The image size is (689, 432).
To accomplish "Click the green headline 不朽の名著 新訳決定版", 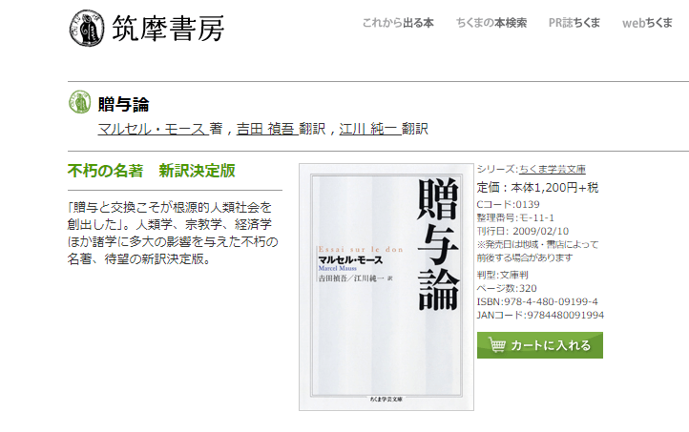I will pos(152,171).
